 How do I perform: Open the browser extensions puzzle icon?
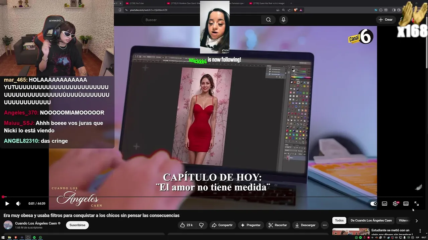pos(381,10)
